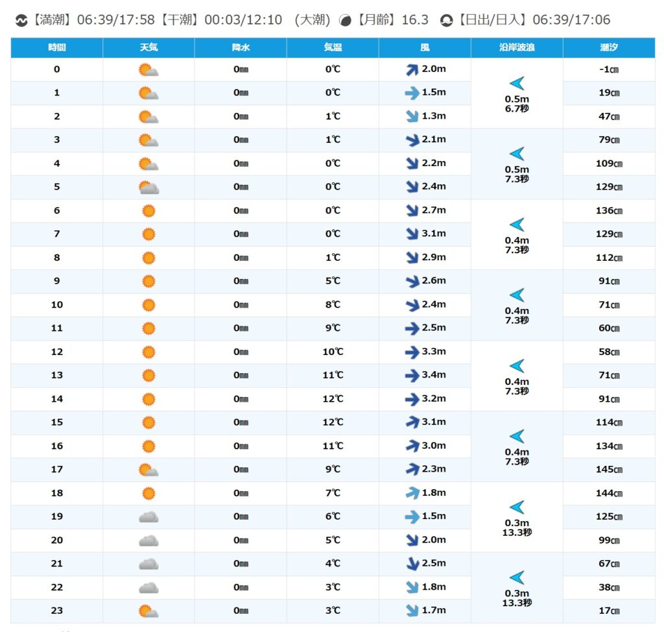
Task: Click the mostly cloudy icon at hour 5
Action: 148,188
